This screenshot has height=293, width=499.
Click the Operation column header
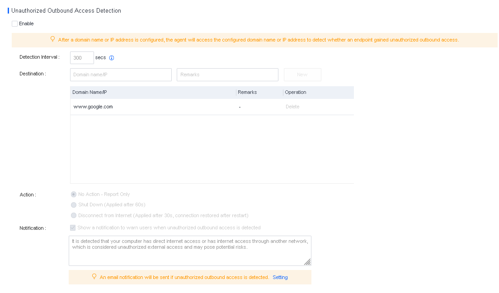[296, 93]
